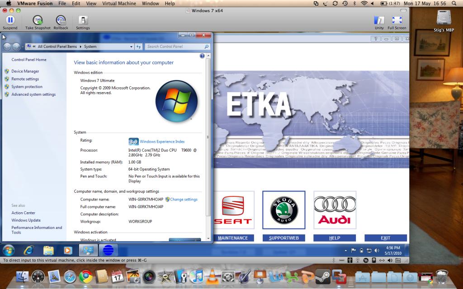Open iTunes from the Dock
This screenshot has width=463, height=289.
(x=196, y=277)
